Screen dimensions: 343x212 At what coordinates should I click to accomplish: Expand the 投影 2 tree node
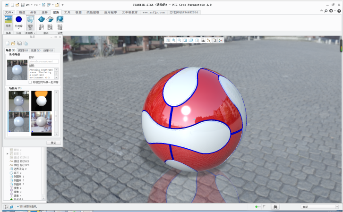tap(8, 153)
